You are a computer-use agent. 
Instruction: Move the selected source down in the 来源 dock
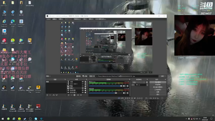81,95
